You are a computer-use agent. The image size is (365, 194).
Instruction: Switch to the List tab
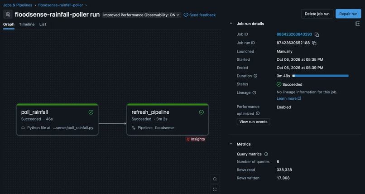point(43,24)
